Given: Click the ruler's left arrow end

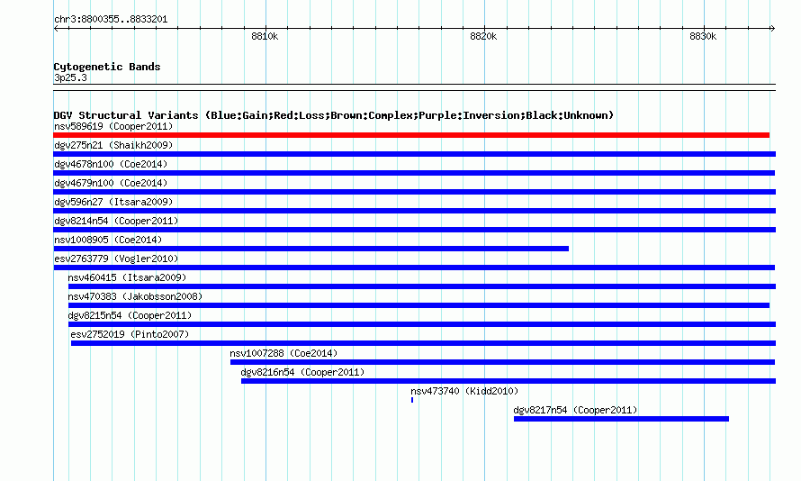Looking at the screenshot, I should [56, 29].
